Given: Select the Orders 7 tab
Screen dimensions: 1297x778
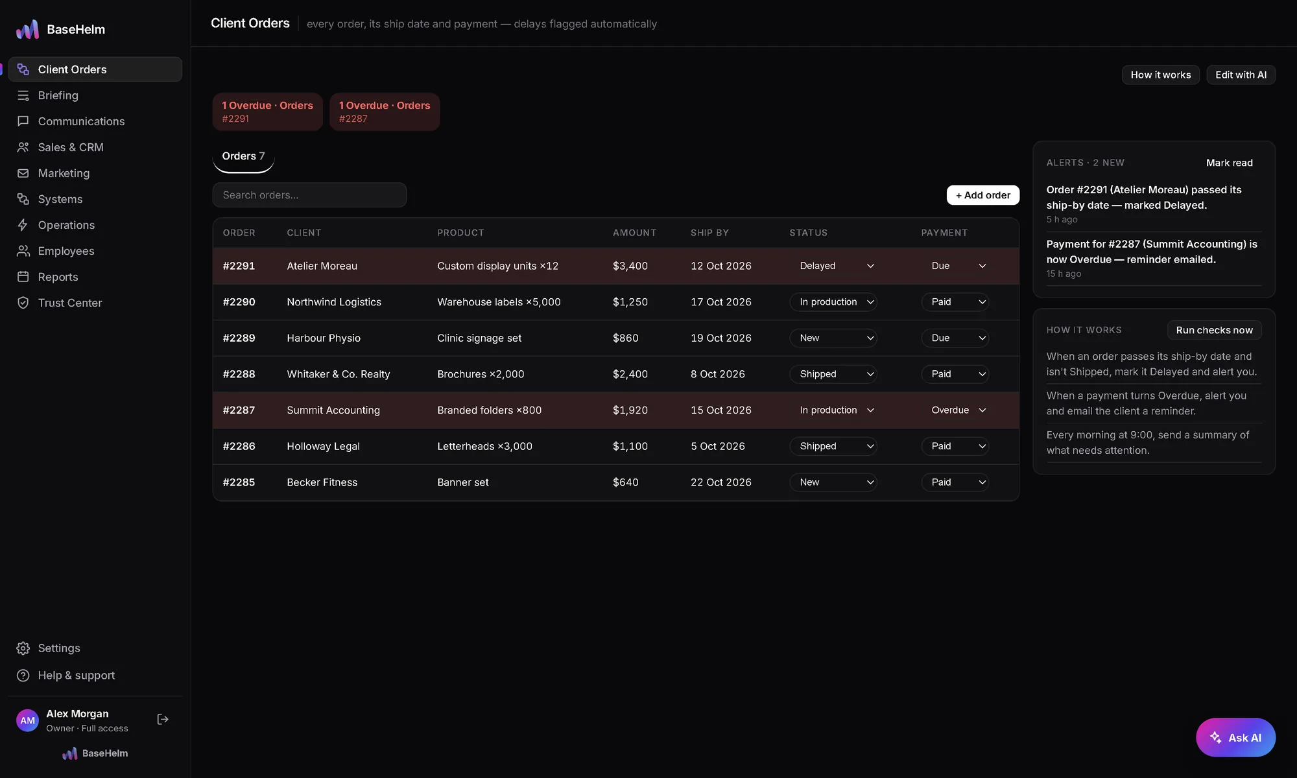Looking at the screenshot, I should click(x=243, y=156).
